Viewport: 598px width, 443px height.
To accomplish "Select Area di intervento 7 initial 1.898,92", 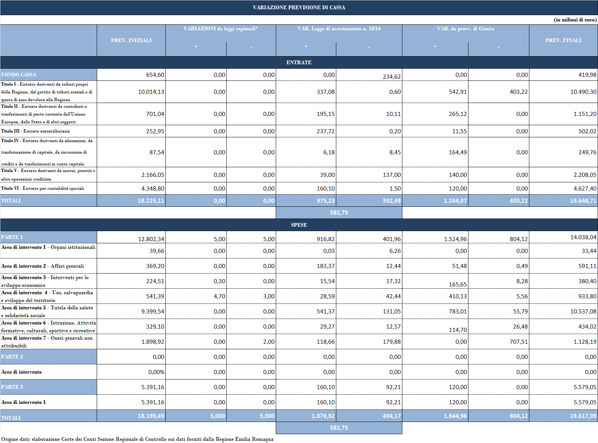I will 153,341.
